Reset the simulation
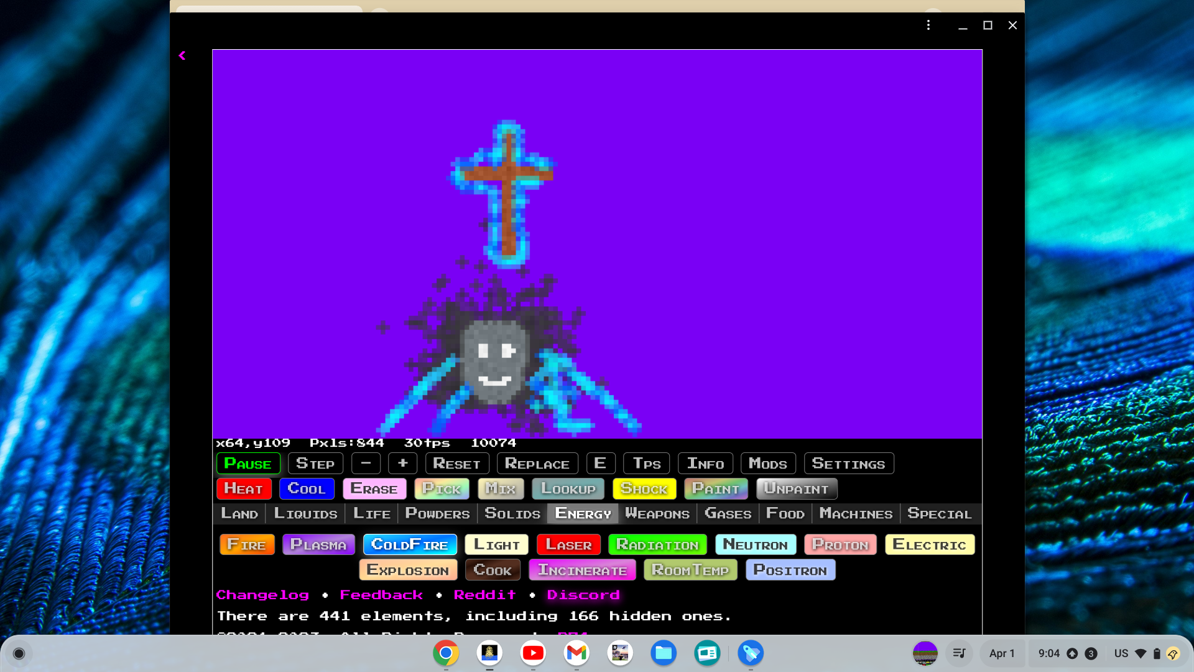Screen dimensions: 1194x672 point(456,463)
